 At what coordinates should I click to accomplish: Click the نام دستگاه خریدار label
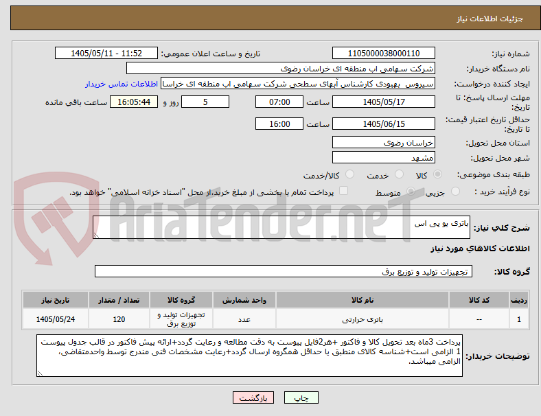click(x=498, y=69)
